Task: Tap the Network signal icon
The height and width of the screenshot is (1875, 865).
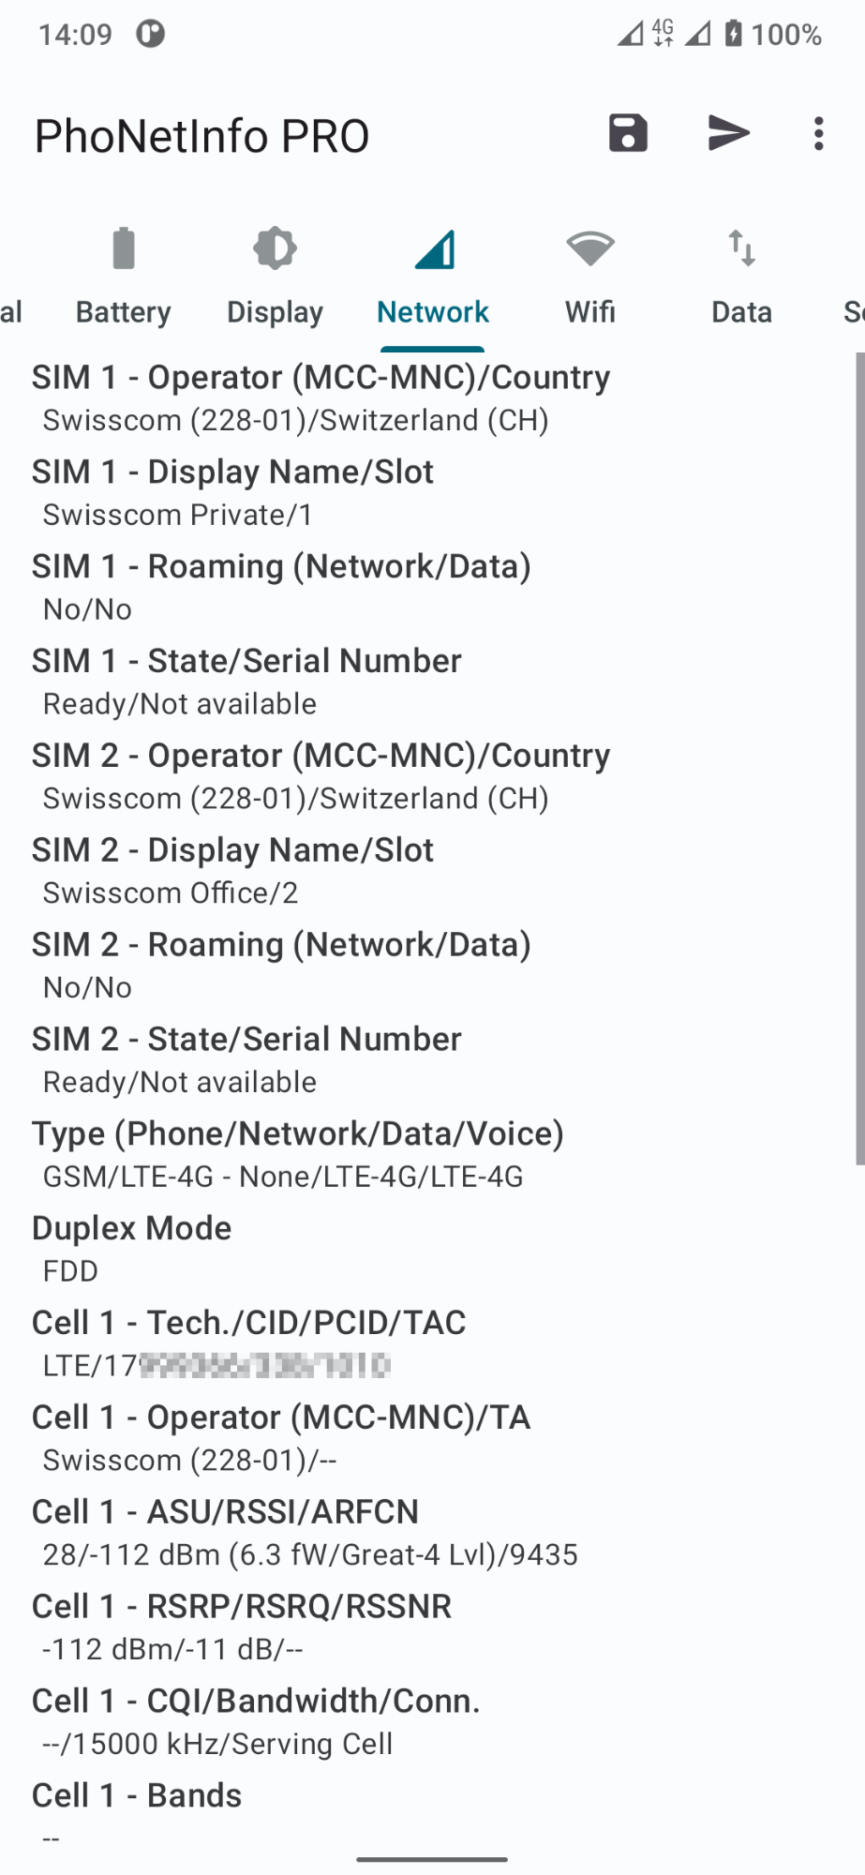Action: [x=434, y=248]
